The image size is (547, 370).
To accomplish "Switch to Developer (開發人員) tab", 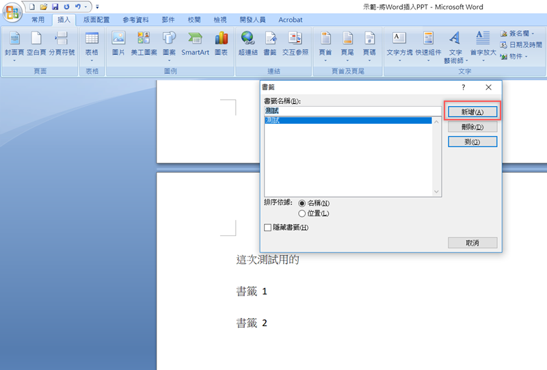I will (x=252, y=20).
